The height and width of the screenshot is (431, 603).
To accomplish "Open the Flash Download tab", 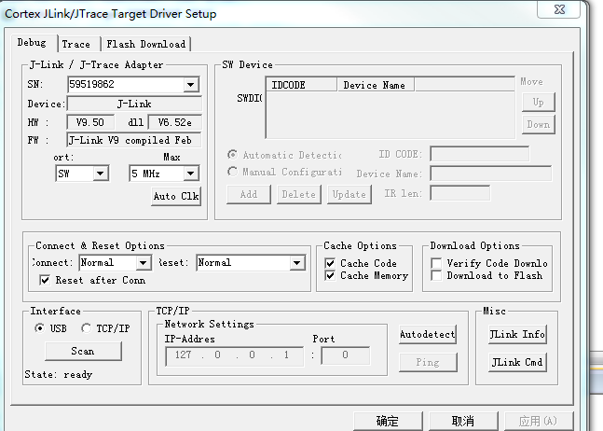I will (x=146, y=44).
